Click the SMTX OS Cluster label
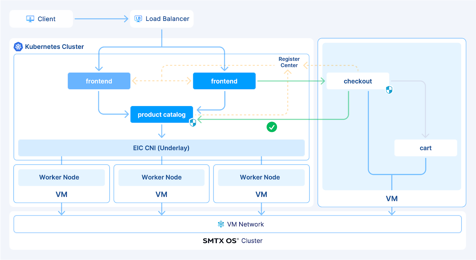 pyautogui.click(x=233, y=241)
